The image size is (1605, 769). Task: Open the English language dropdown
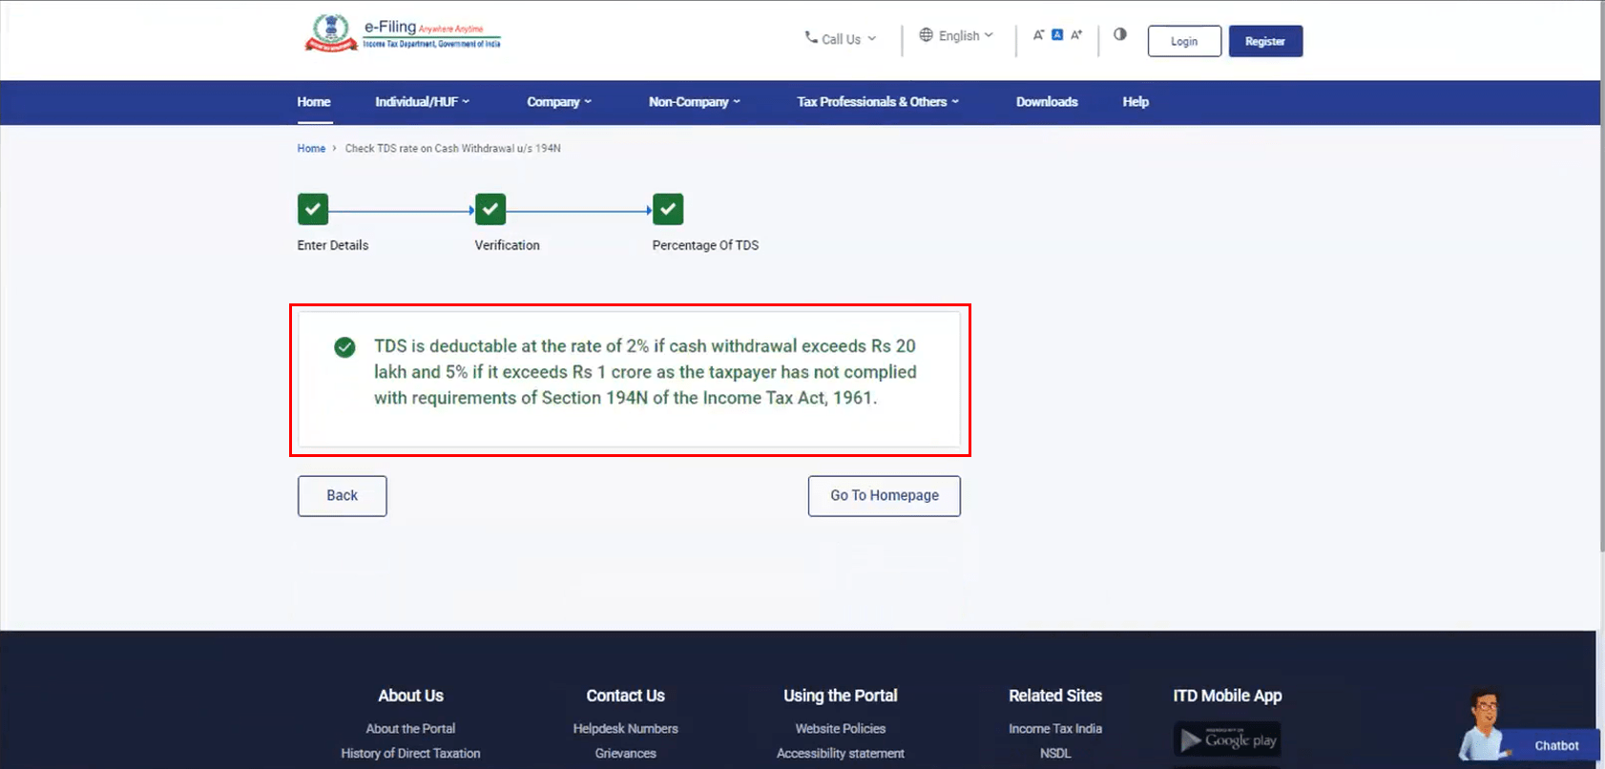click(x=956, y=36)
